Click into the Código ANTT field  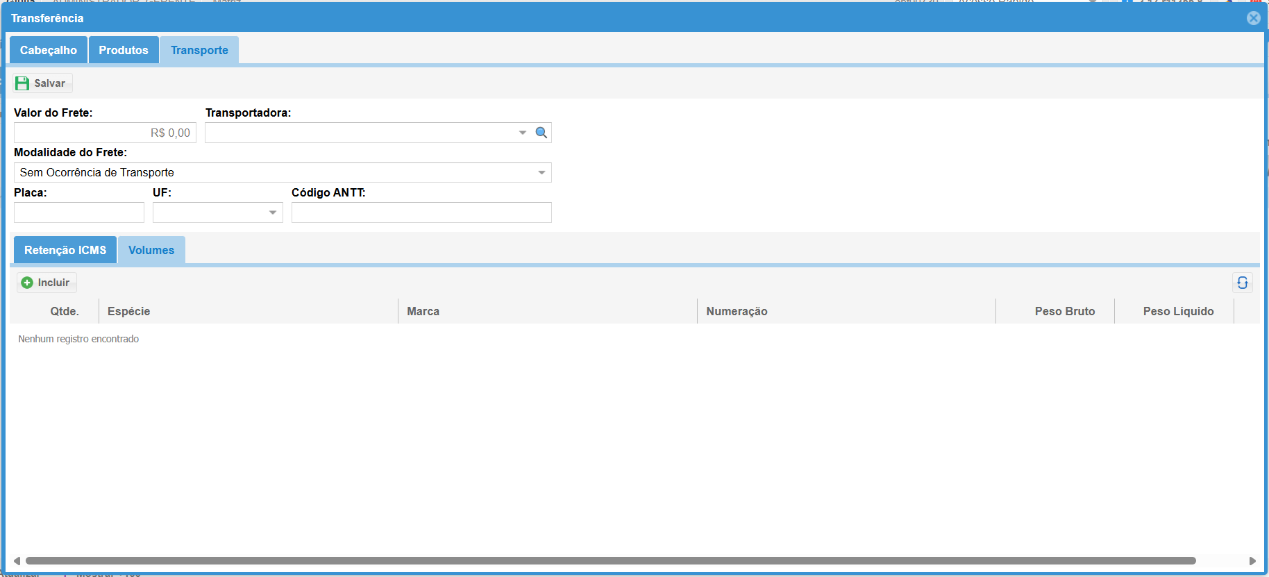click(x=421, y=212)
